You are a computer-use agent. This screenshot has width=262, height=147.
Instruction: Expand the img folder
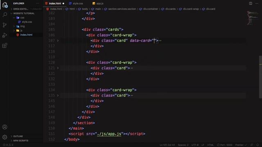[23, 26]
